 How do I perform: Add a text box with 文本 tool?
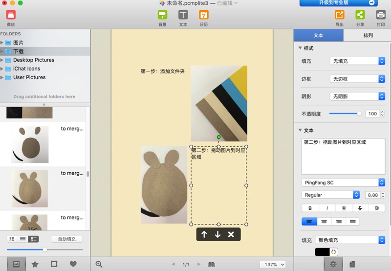pyautogui.click(x=183, y=15)
